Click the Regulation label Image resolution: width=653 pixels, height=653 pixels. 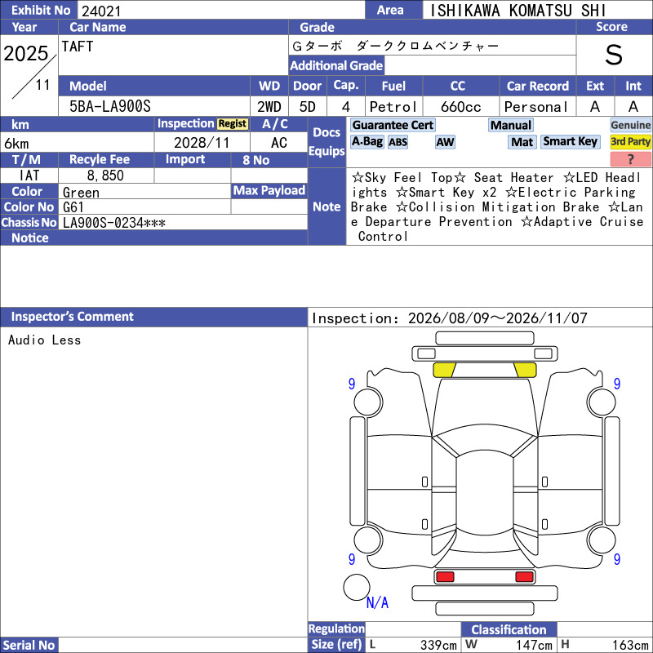click(x=336, y=629)
